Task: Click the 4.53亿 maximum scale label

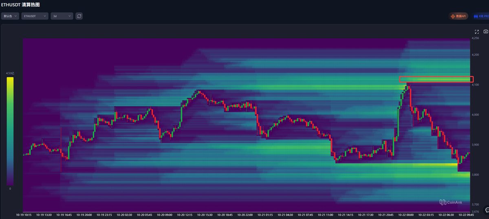Action: (x=10, y=73)
